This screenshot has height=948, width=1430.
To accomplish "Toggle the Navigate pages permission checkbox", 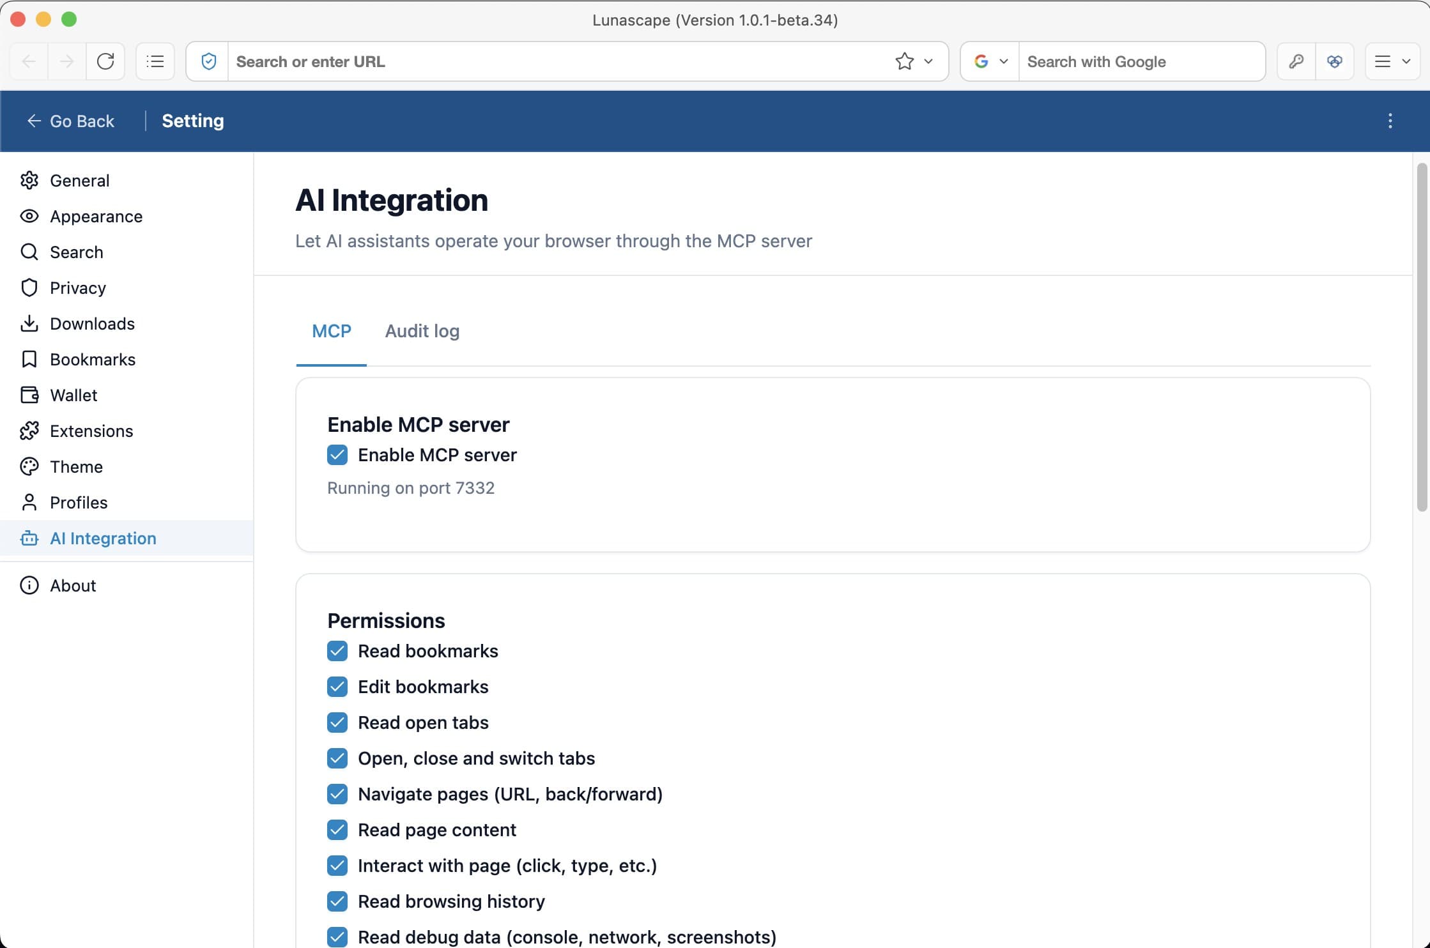I will click(337, 794).
